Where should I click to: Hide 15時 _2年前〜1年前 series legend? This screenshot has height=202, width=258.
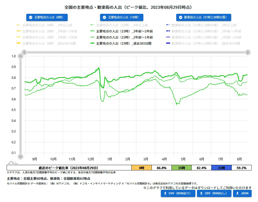click(122, 37)
